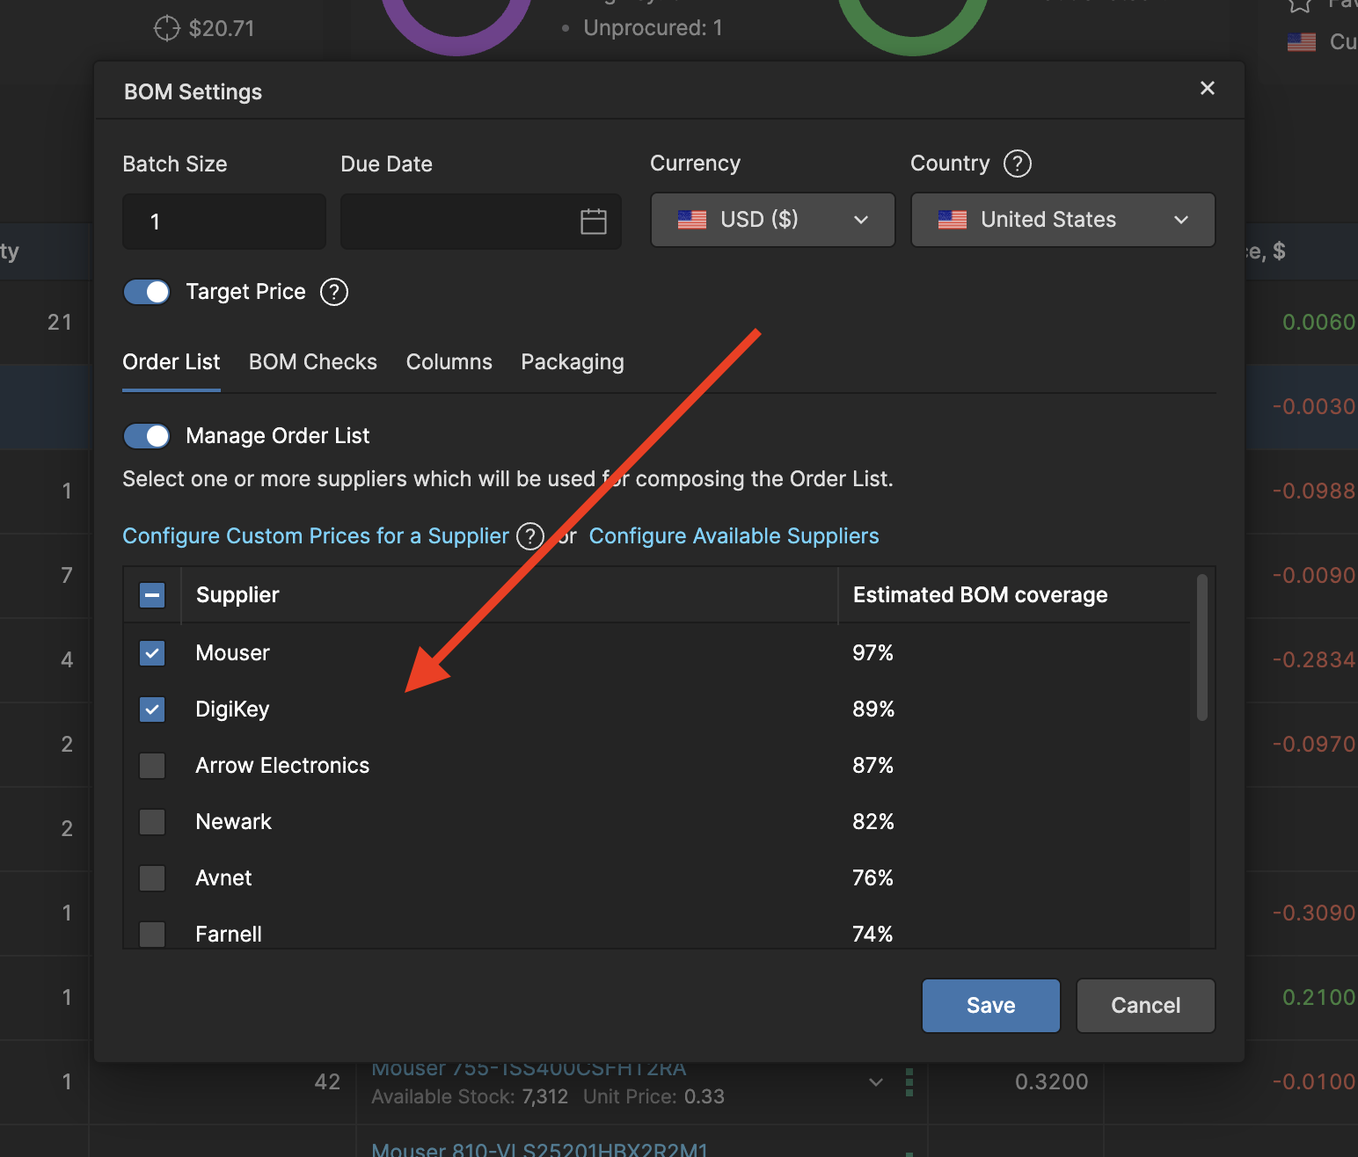Disable the Manage Order List switch
The width and height of the screenshot is (1358, 1157).
tap(147, 436)
